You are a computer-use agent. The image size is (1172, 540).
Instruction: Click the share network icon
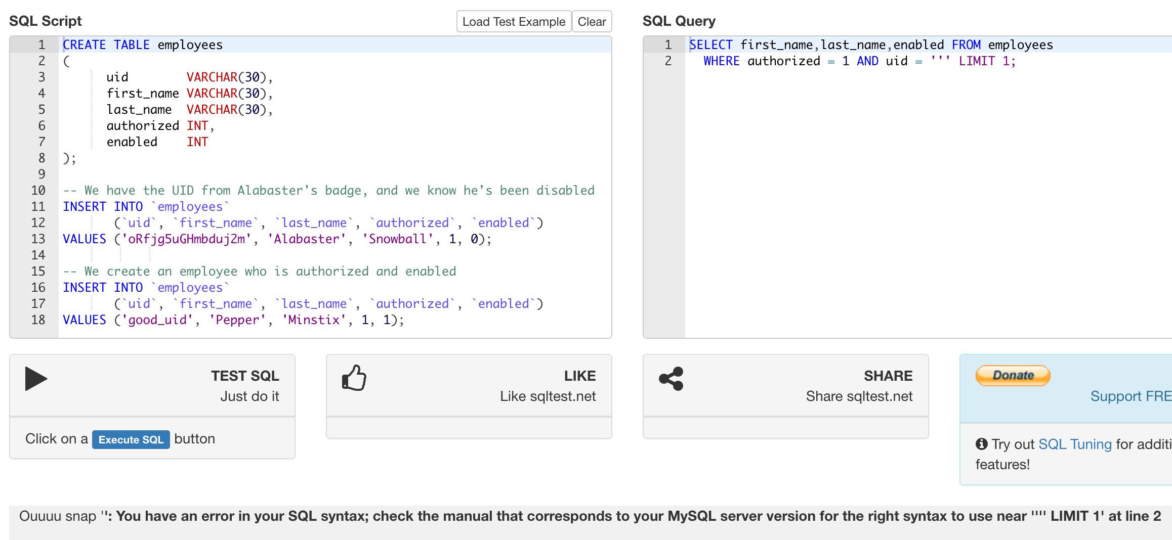click(671, 379)
